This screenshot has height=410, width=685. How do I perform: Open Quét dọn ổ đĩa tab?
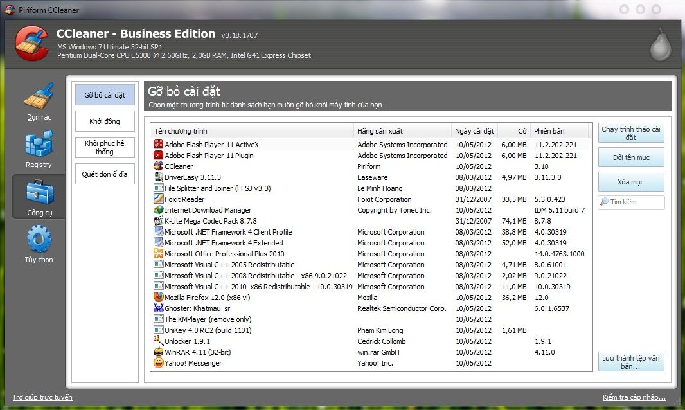(x=105, y=174)
